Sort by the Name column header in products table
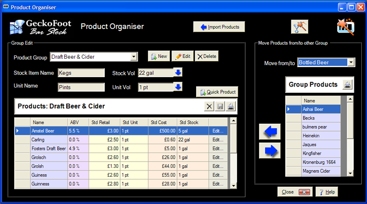 49,122
